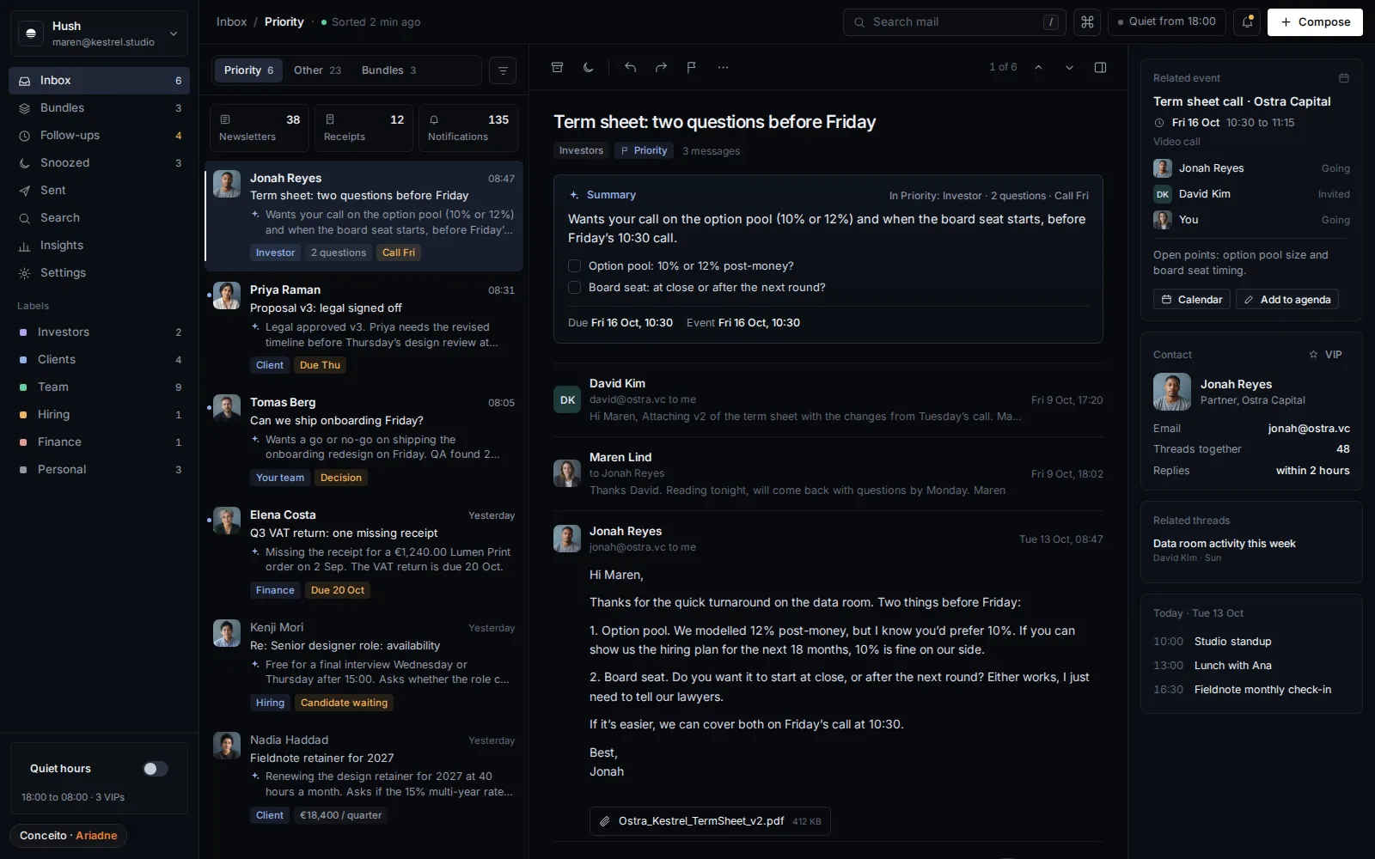Click the Calendar button in Related event
The height and width of the screenshot is (859, 1375).
tap(1191, 299)
